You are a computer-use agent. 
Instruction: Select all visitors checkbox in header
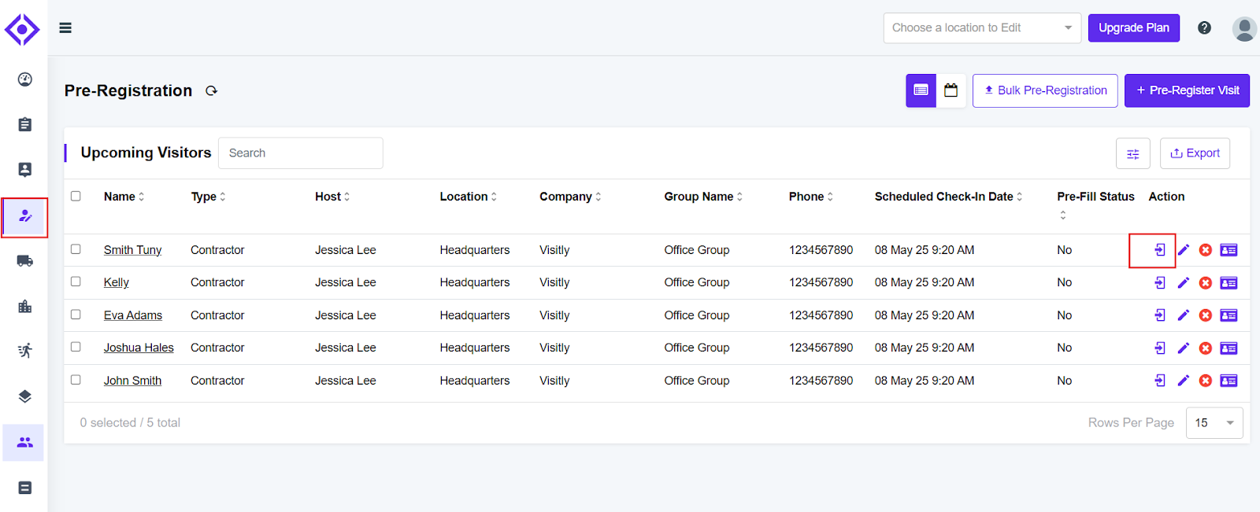76,196
